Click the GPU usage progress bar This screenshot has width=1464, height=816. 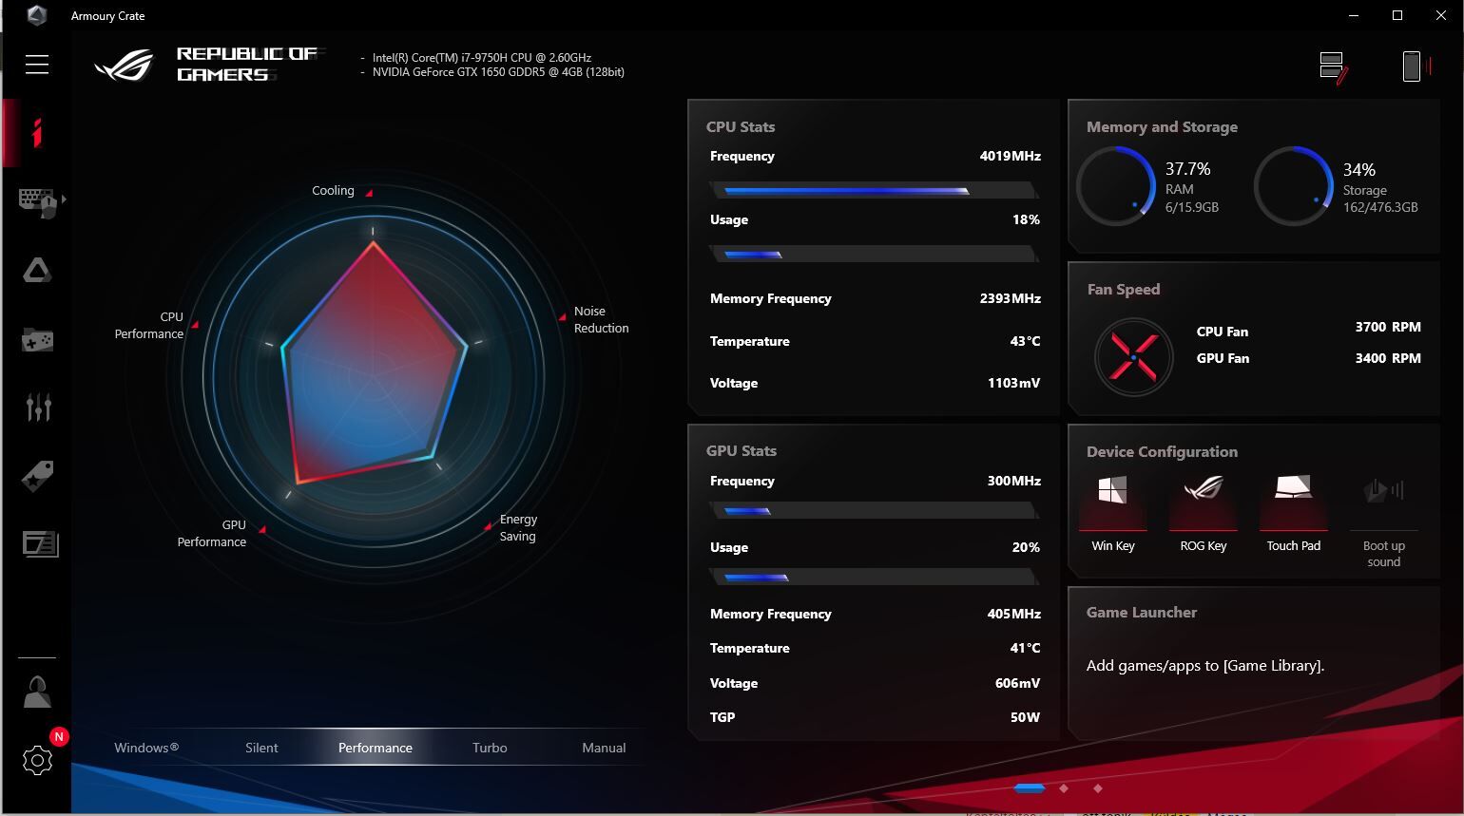[x=874, y=578]
